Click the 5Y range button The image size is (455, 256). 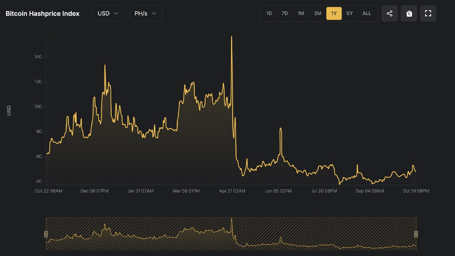[x=349, y=13]
